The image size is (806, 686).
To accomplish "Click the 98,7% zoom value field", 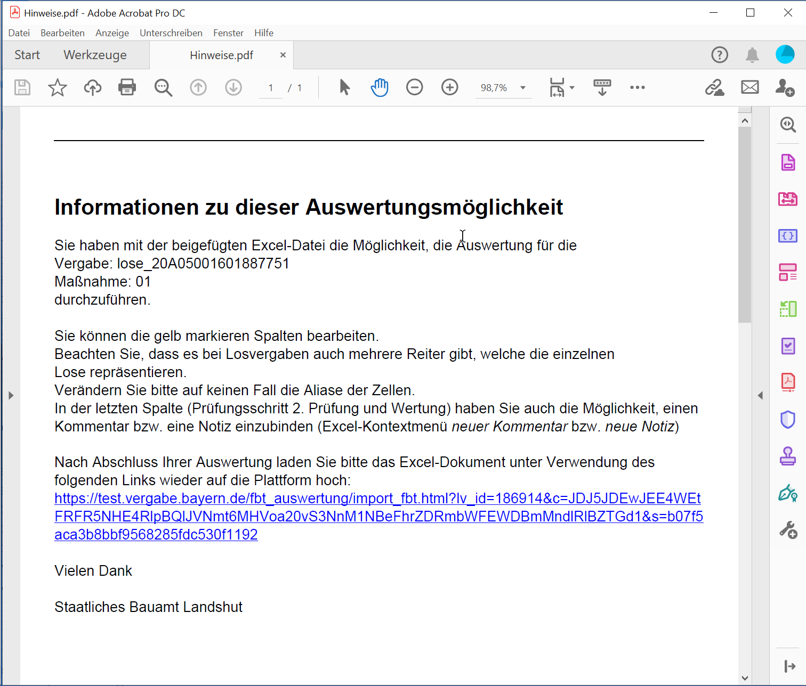I will click(494, 88).
